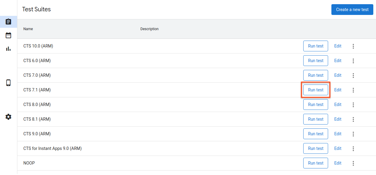Open the bar chart results icon
Image resolution: width=376 pixels, height=175 pixels.
[x=8, y=49]
